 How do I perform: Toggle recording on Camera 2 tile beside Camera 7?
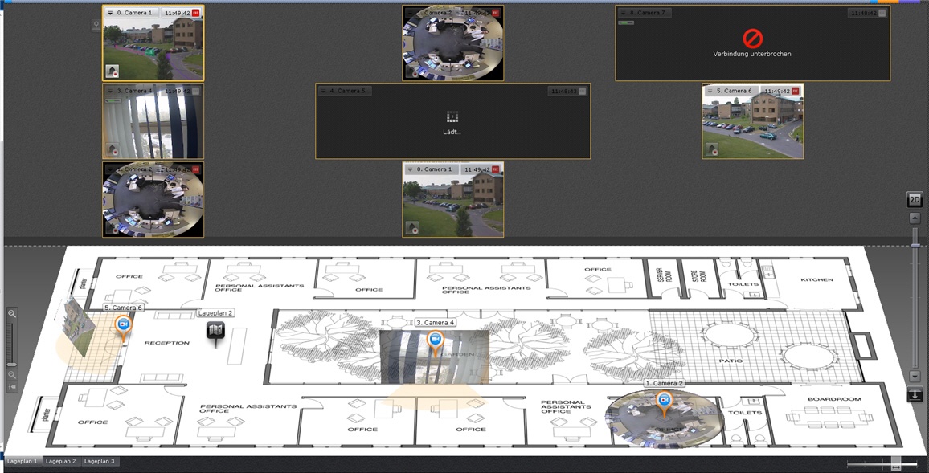point(497,13)
